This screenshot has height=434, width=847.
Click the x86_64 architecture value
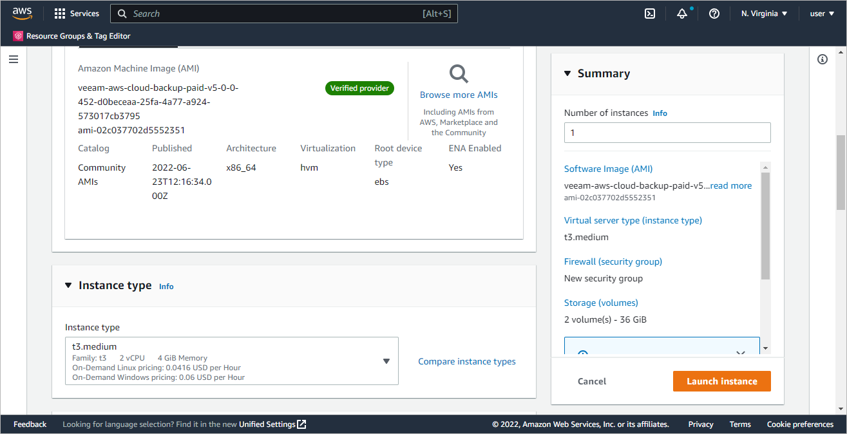click(x=241, y=167)
